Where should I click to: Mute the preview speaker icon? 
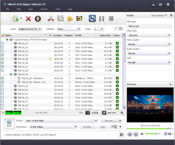142,134
